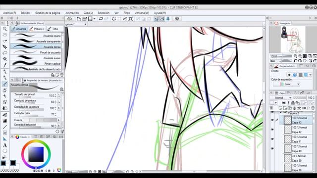This screenshot has width=317, height=178.
Task: Toggle the snap to ruler icon
Action: tap(157, 19)
